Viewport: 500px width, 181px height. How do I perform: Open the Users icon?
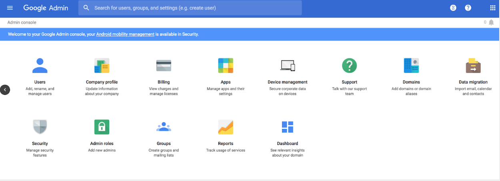pos(40,65)
